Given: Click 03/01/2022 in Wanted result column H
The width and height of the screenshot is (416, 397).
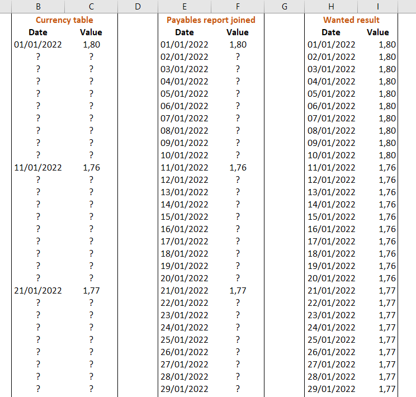Looking at the screenshot, I should [331, 69].
